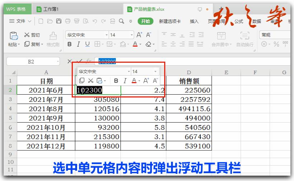Click the redo arrow icon

pyautogui.click(x=103, y=21)
